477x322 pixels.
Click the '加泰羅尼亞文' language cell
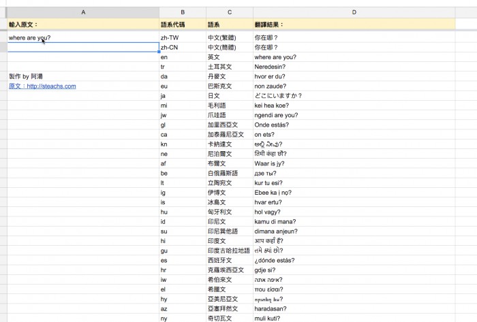(230, 135)
